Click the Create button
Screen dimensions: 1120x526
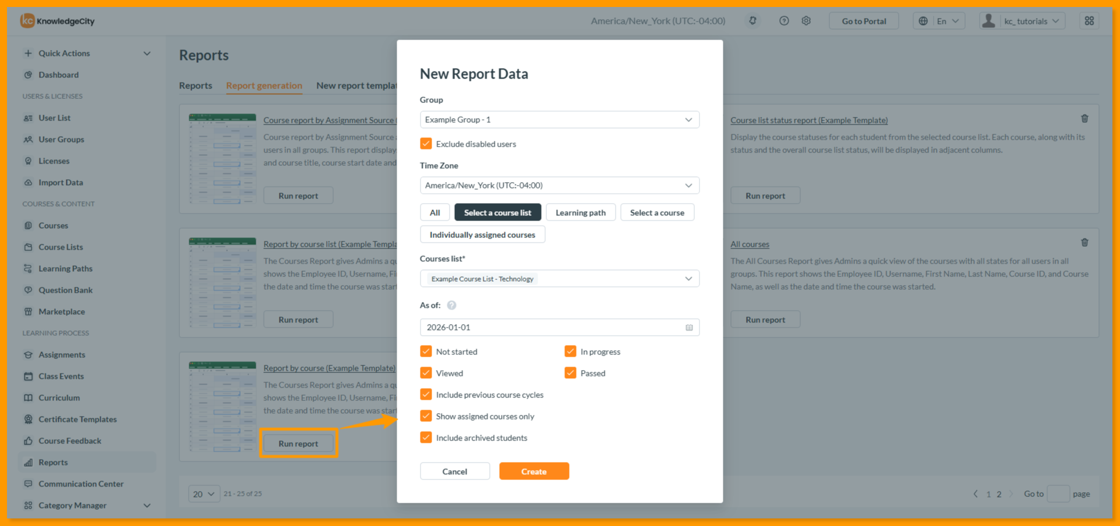click(534, 471)
